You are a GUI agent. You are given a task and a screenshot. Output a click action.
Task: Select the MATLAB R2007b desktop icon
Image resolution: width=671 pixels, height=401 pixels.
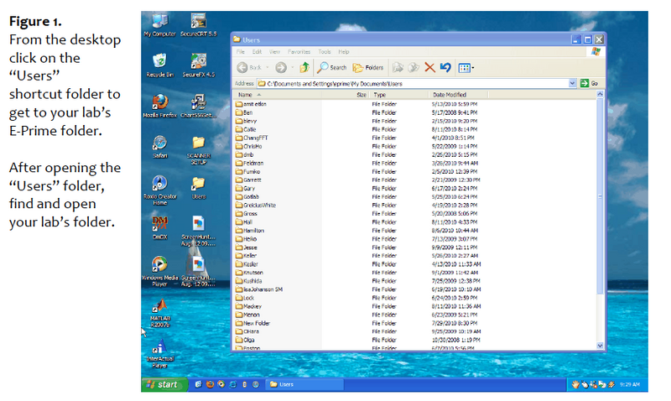(160, 313)
